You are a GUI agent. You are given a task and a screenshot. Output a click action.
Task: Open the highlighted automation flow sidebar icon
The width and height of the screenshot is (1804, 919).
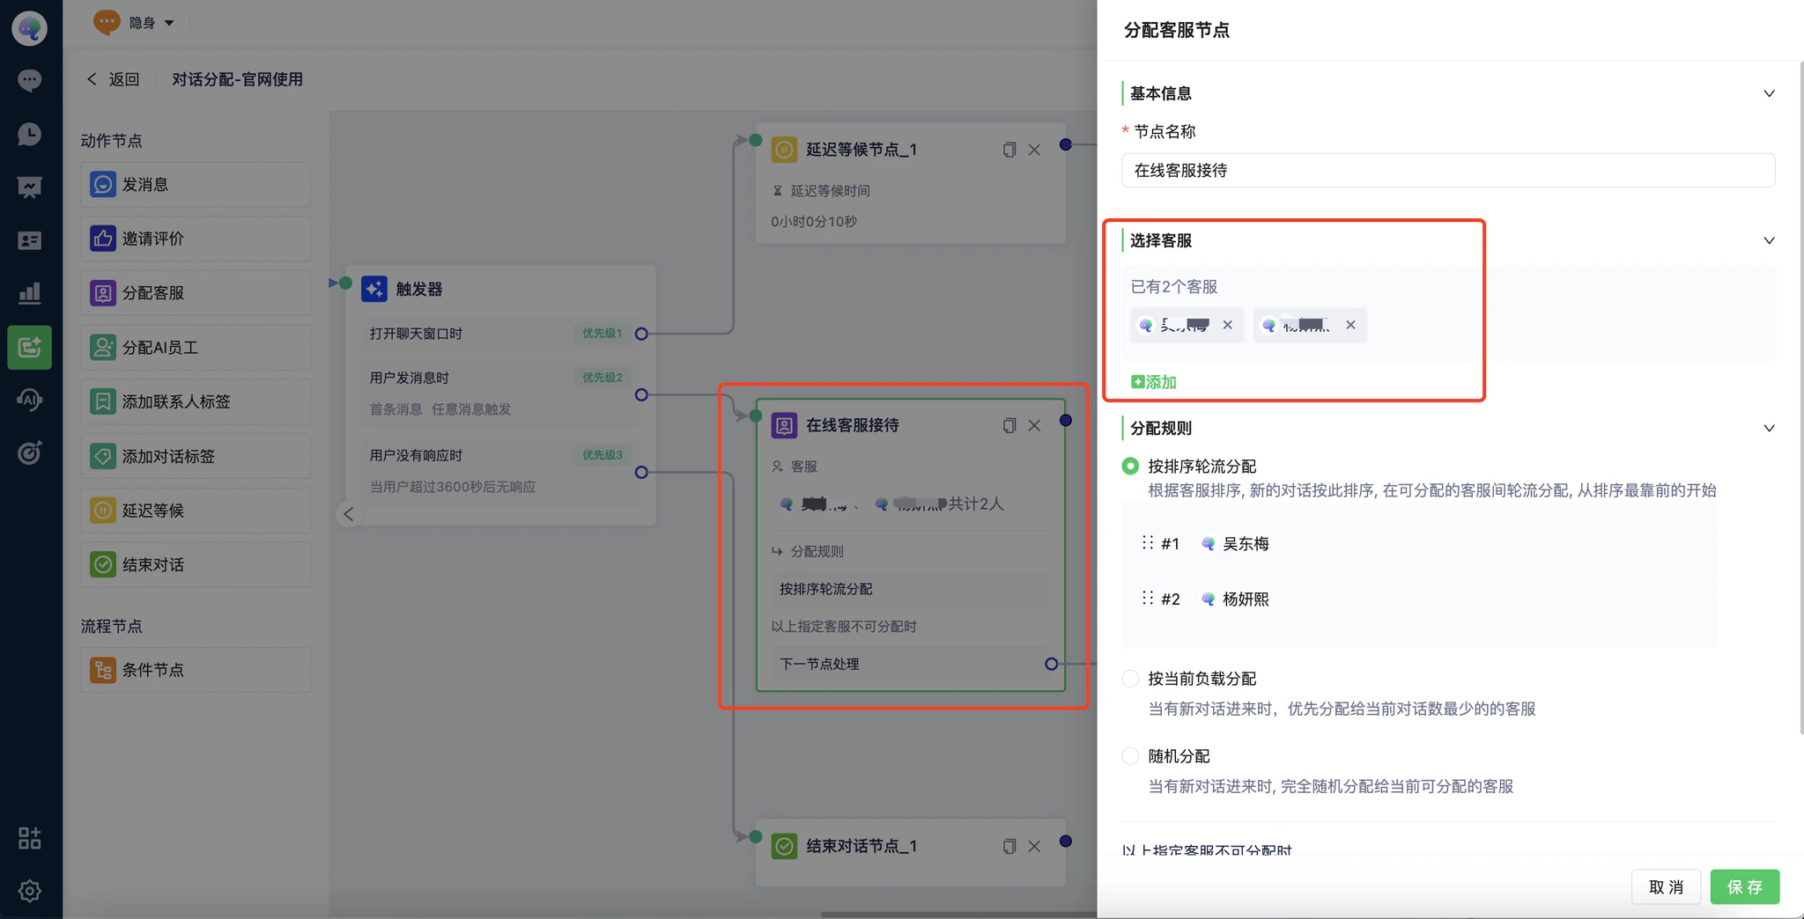pyautogui.click(x=29, y=347)
